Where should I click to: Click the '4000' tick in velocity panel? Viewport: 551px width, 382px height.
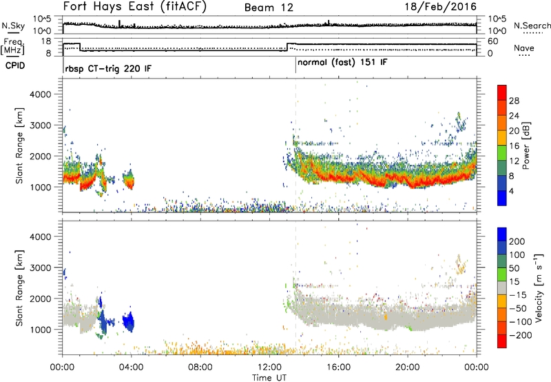(x=41, y=237)
